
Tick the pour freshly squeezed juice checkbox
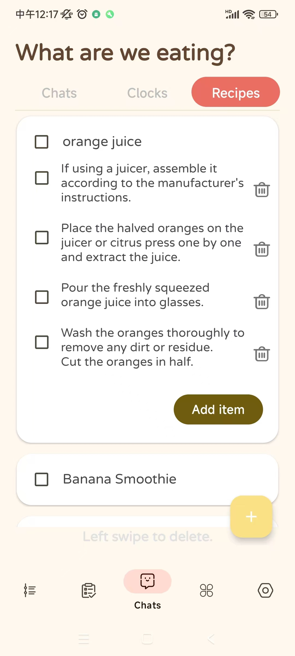[x=42, y=297]
